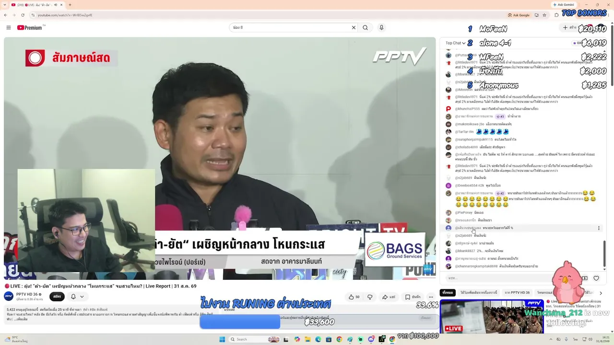Open notification bell preferences
Viewport: 614px width, 345px height.
[73, 297]
